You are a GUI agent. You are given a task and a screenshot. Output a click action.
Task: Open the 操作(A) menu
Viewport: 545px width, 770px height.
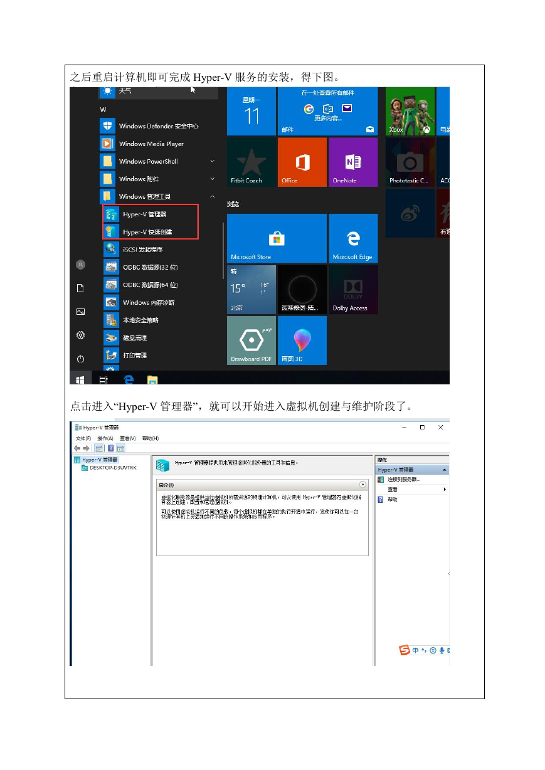[x=105, y=438]
